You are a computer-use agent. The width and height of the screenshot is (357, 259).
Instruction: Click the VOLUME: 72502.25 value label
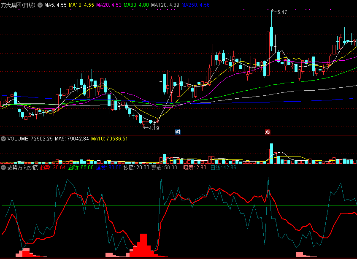point(30,139)
